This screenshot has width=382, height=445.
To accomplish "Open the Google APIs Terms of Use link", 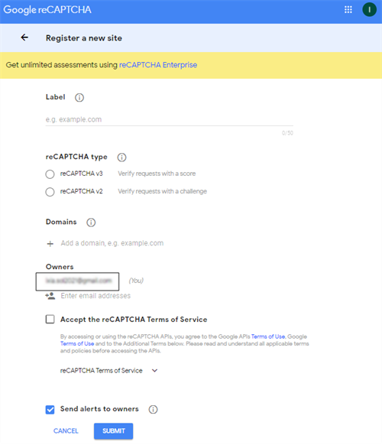I will click(268, 336).
